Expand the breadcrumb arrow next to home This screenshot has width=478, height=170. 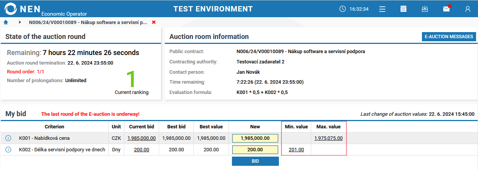click(20, 23)
